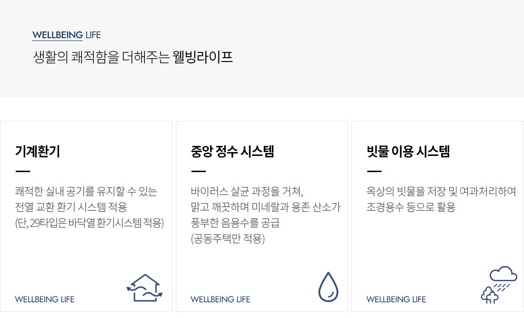Click the 생활의 쾌적함을 더해주는 웰빙라이프 headline
524x318 pixels.
133,57
